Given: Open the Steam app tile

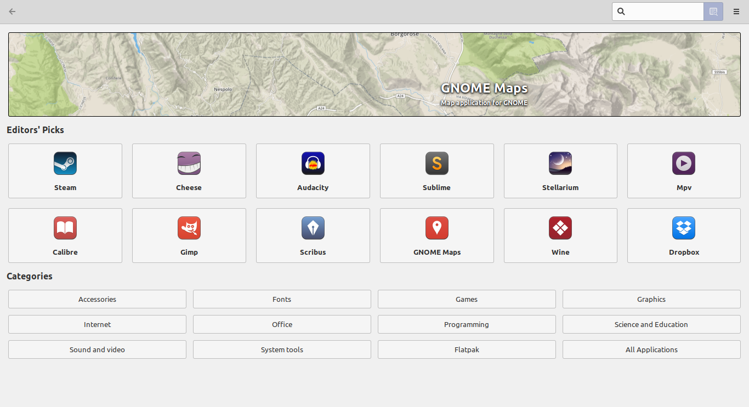Looking at the screenshot, I should [x=65, y=171].
